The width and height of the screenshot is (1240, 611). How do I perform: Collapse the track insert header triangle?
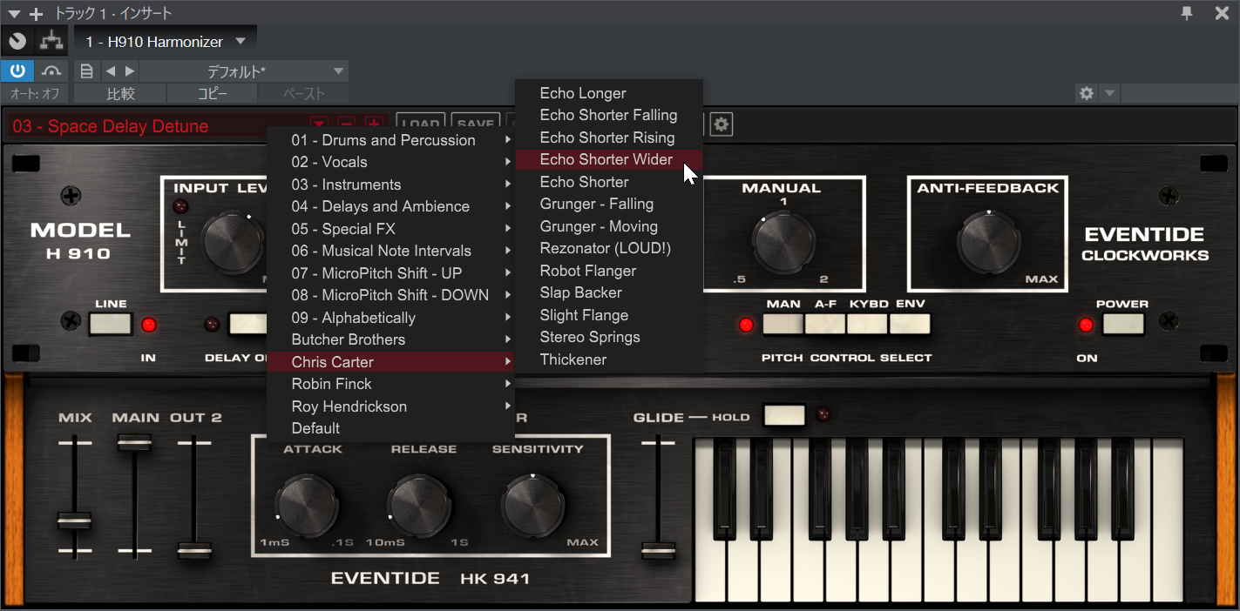coord(14,14)
